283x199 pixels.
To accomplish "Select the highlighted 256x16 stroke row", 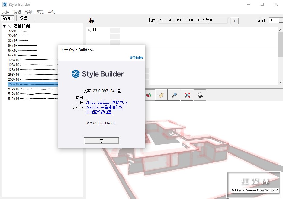I will click(33, 84).
